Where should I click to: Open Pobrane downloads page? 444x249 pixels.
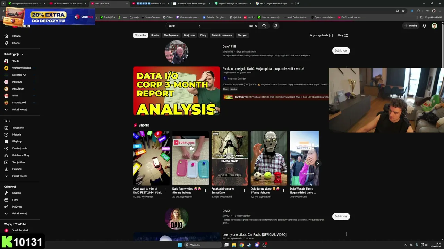coord(17,169)
